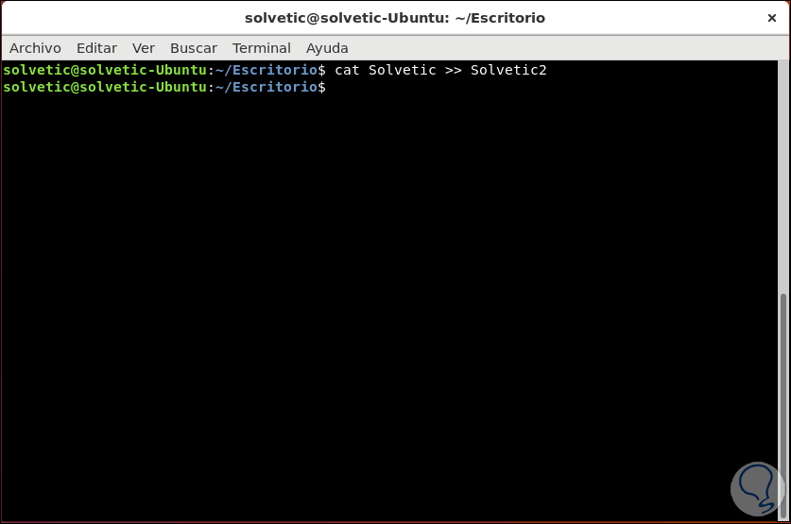Open the Buscar menu

pyautogui.click(x=193, y=48)
